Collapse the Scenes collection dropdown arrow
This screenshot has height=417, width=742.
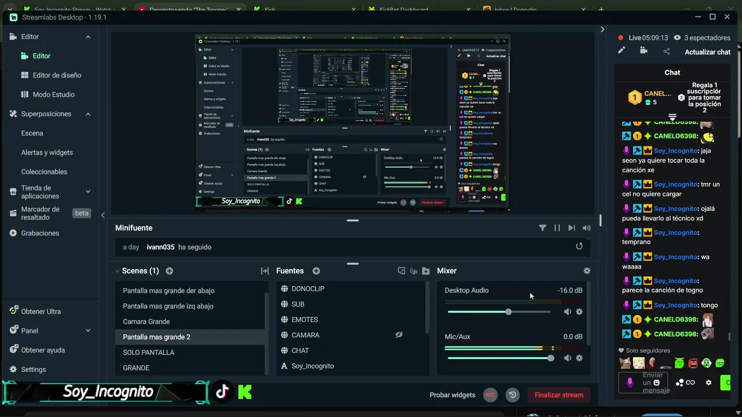[118, 271]
